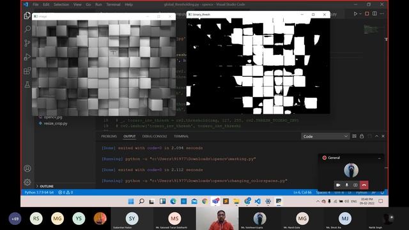Open the Accounts icon in the activity bar

click(27, 169)
